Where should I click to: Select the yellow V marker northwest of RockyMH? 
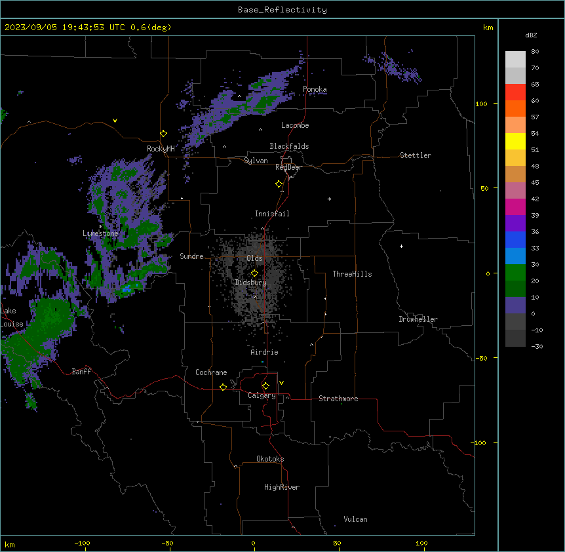[115, 121]
